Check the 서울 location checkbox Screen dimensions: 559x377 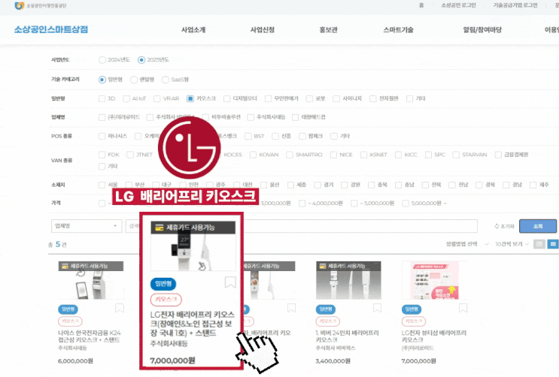point(102,185)
